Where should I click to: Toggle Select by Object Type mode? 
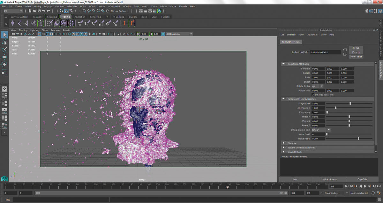(x=66, y=11)
